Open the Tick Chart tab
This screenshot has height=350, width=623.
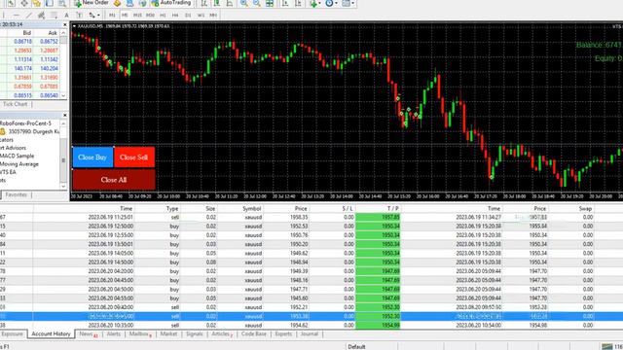pos(16,104)
